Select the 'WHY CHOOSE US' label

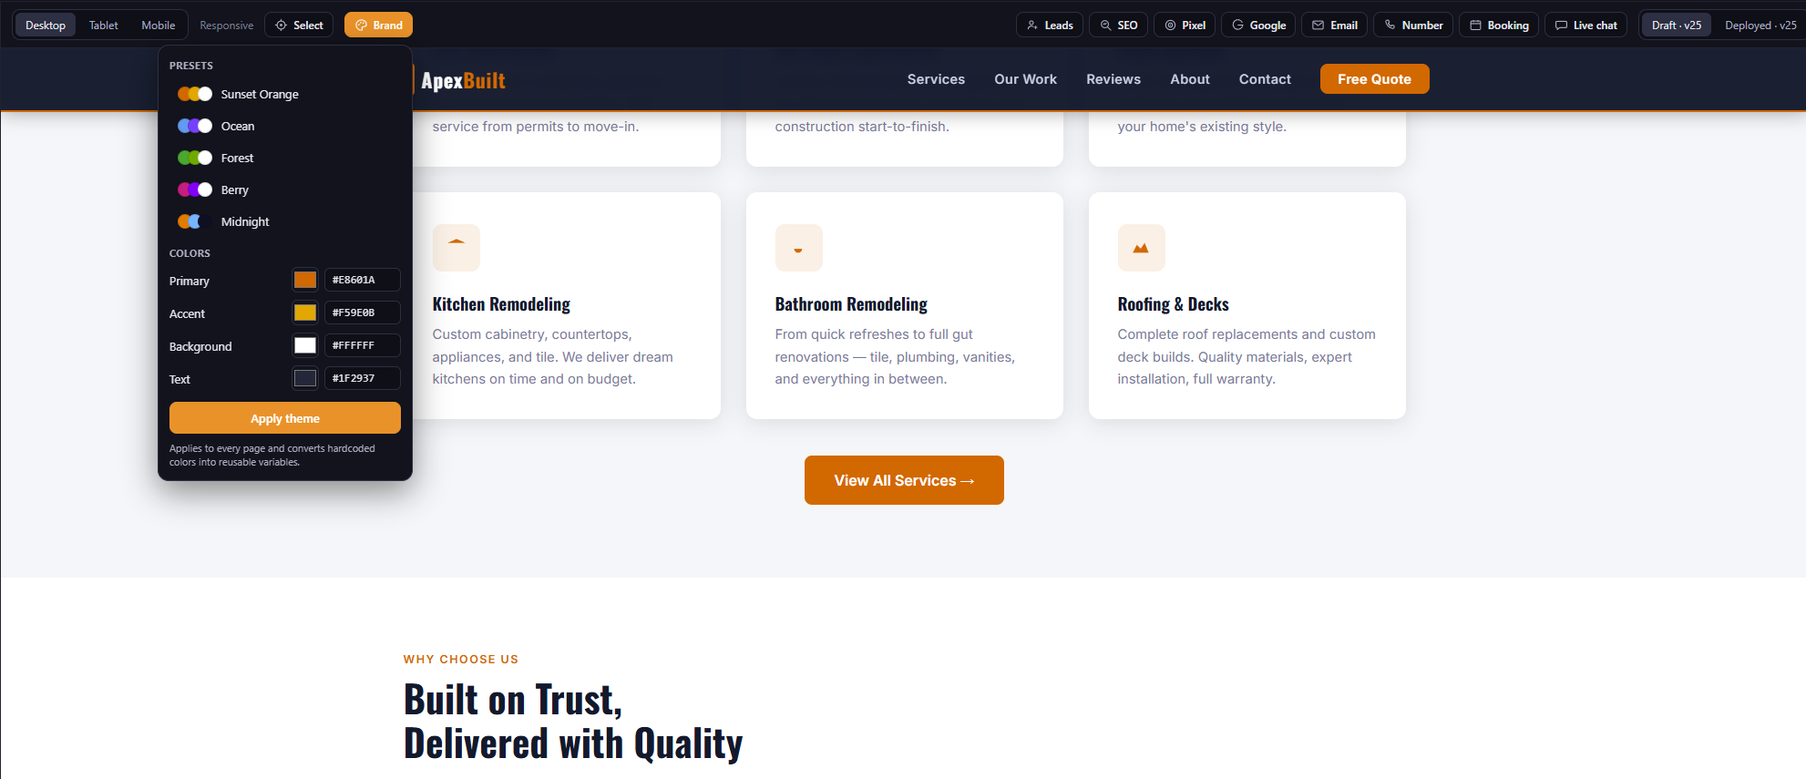coord(461,659)
